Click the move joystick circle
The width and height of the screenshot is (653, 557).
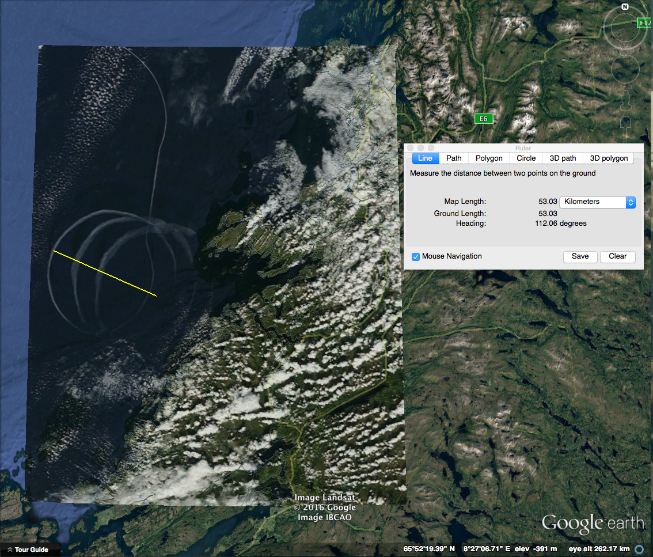point(625,69)
